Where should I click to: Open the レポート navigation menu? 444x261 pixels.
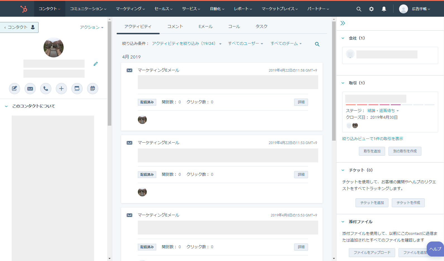pyautogui.click(x=243, y=9)
